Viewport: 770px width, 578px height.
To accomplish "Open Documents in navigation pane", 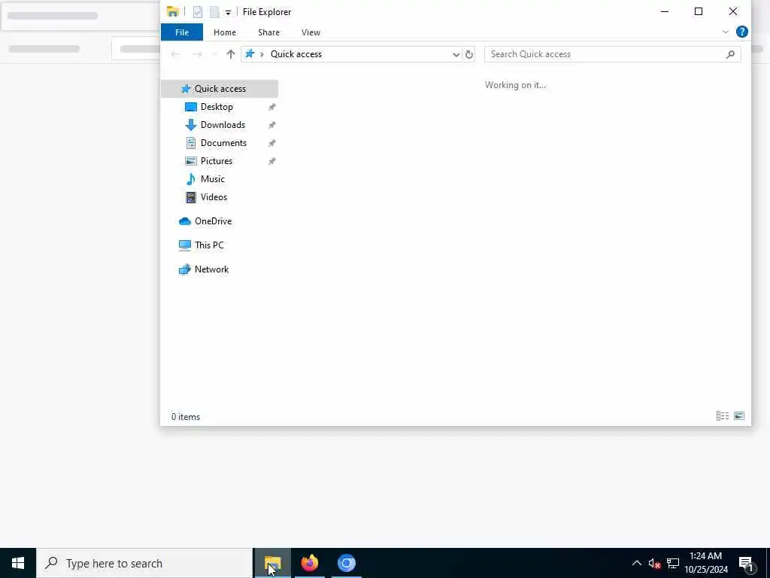I will 223,143.
